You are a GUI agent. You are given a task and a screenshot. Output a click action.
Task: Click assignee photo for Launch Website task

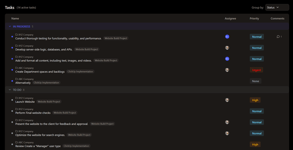227,100
